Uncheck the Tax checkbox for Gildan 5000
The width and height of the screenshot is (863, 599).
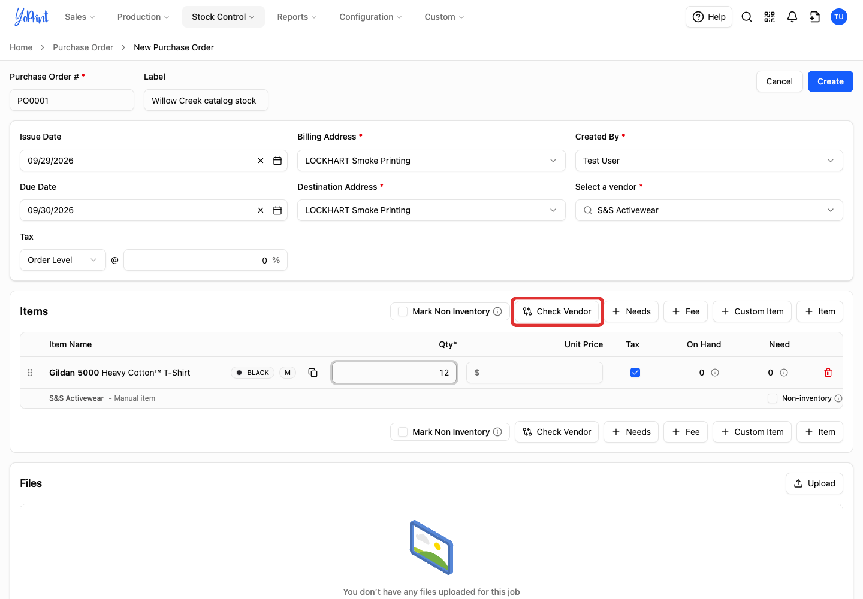[635, 373]
